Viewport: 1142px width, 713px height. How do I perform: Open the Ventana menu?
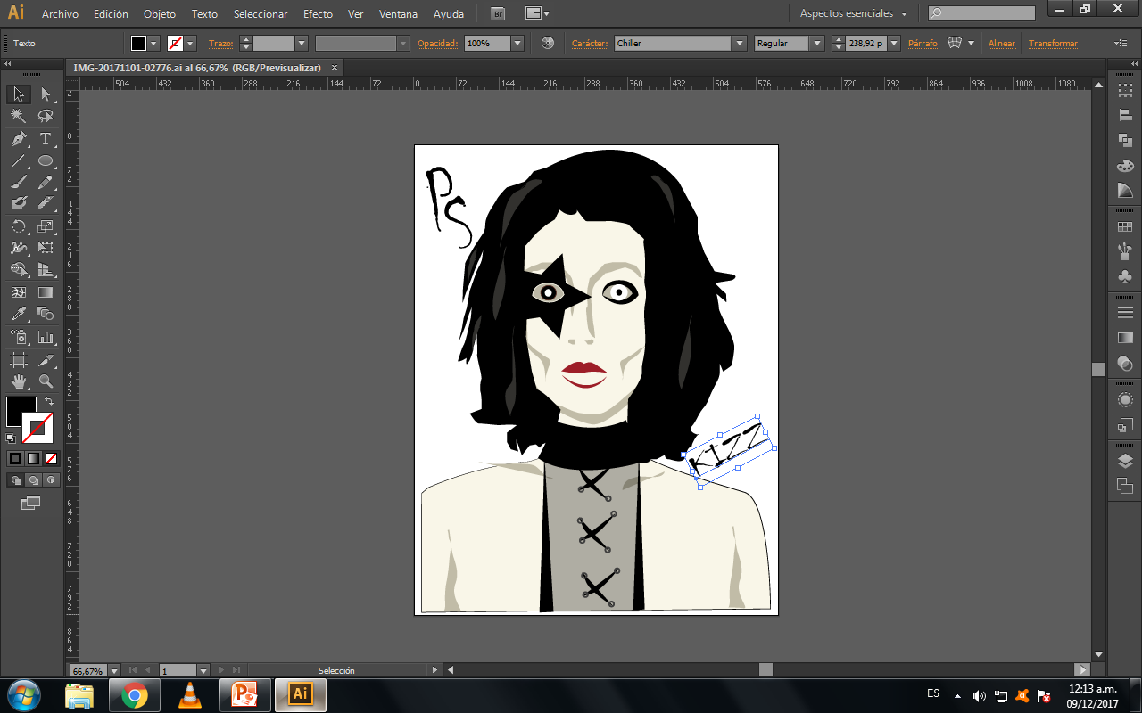[398, 14]
